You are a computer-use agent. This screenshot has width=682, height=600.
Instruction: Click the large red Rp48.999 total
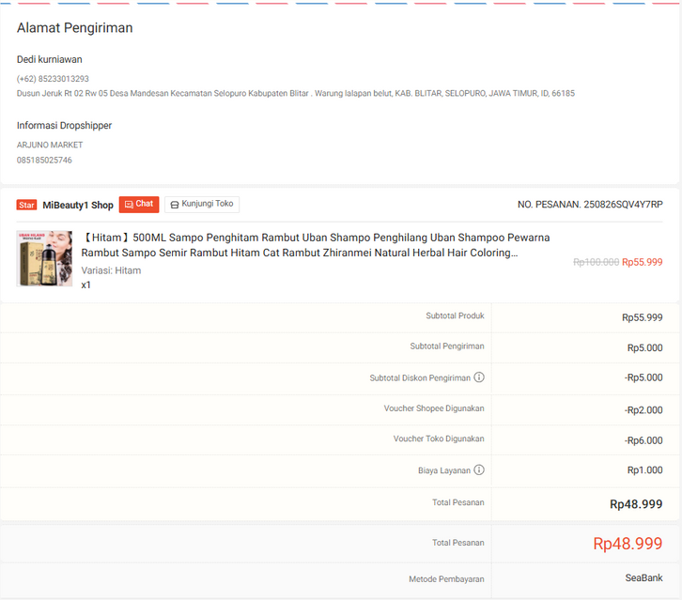pos(628,544)
